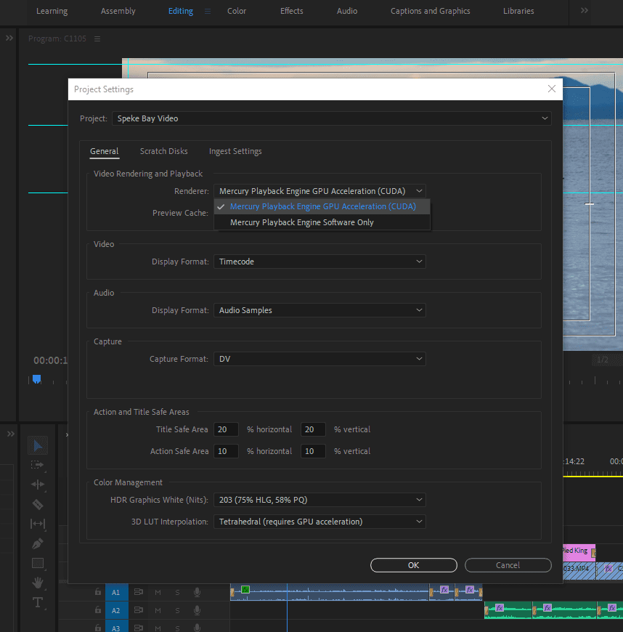Image resolution: width=623 pixels, height=632 pixels.
Task: Select the Track Select Forward tool
Action: 38,465
